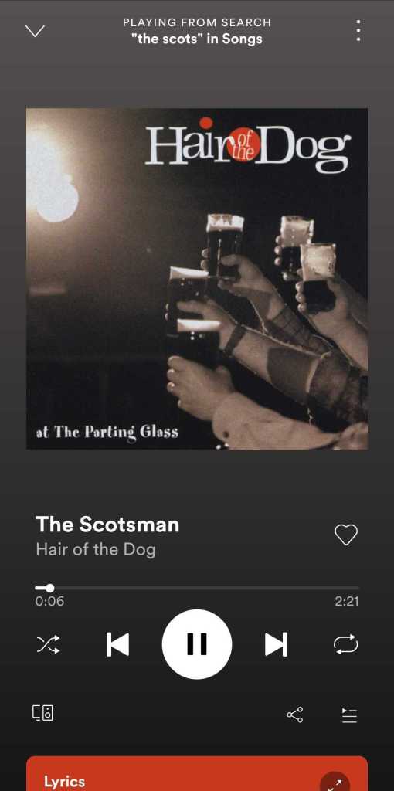This screenshot has height=791, width=394.
Task: Open the three-dot more options menu
Action: pos(358,31)
